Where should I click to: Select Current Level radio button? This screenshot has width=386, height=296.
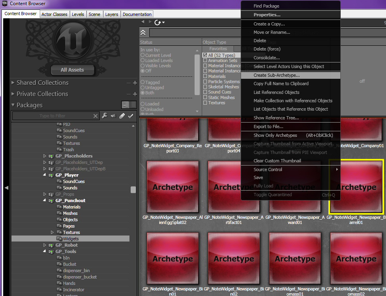(143, 55)
